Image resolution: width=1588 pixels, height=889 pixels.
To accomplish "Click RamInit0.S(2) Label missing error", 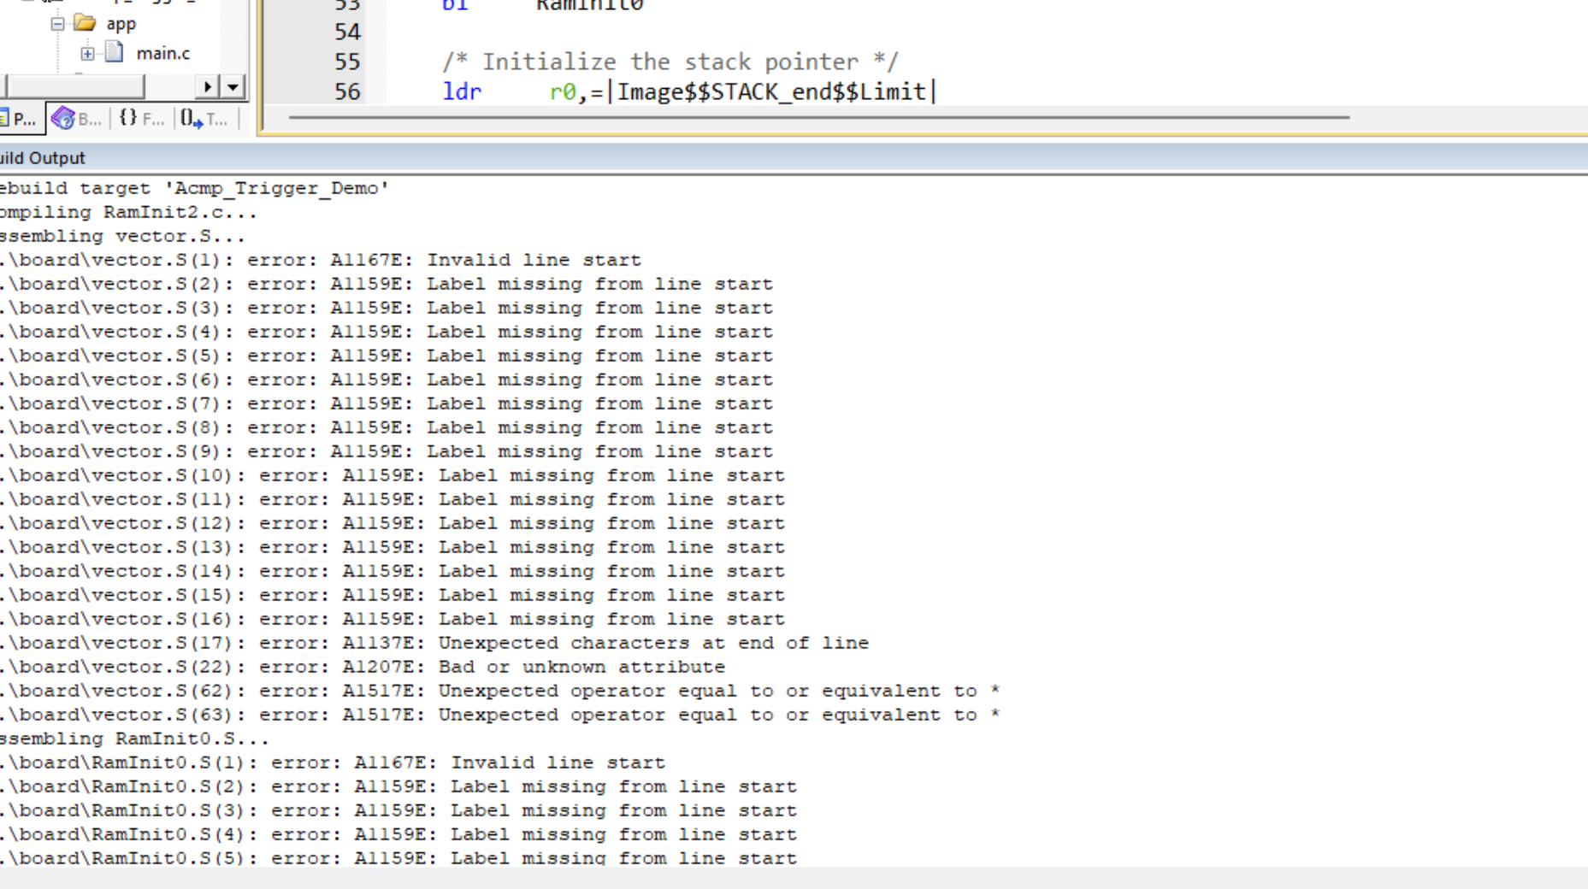I will pos(398,786).
